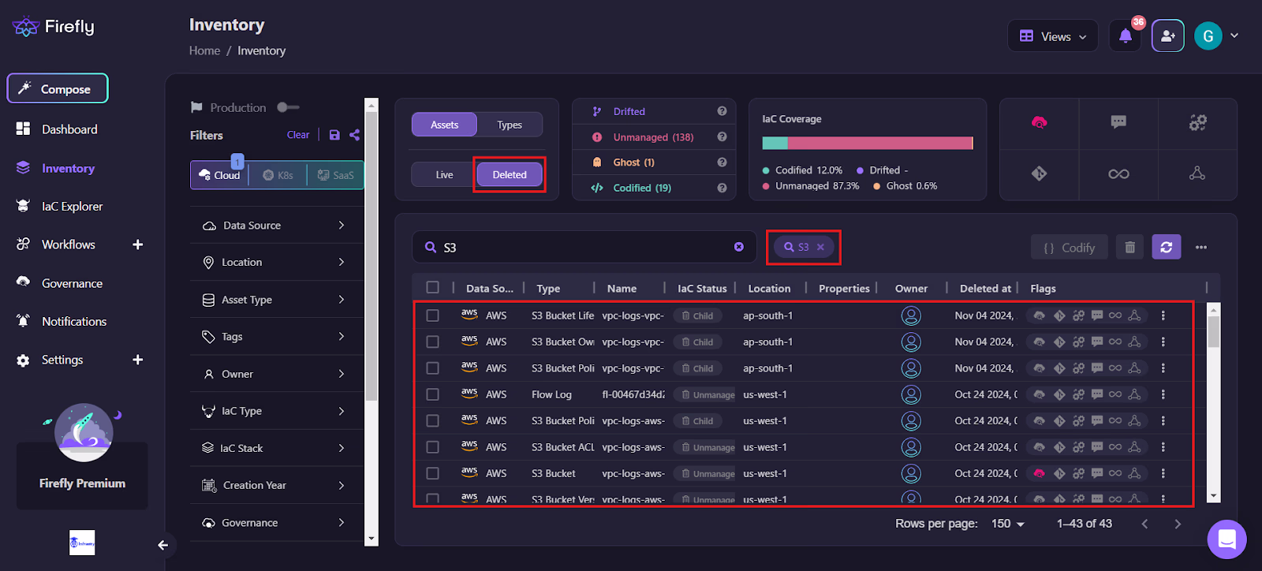The width and height of the screenshot is (1262, 571).
Task: Select checkbox for ap-south-1 S3 Bucket Poli row
Action: pyautogui.click(x=432, y=368)
